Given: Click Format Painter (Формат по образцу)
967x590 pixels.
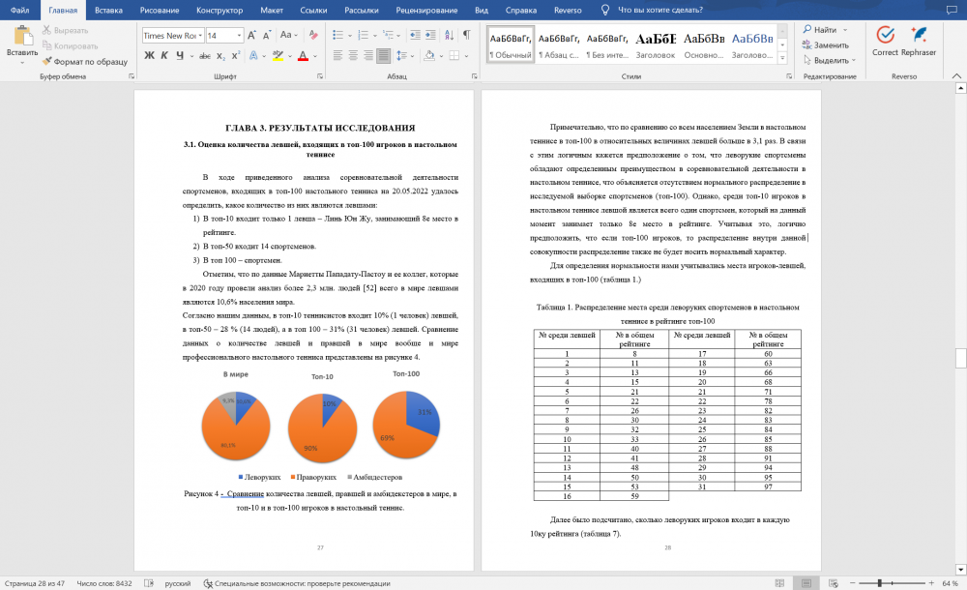Looking at the screenshot, I should [84, 61].
